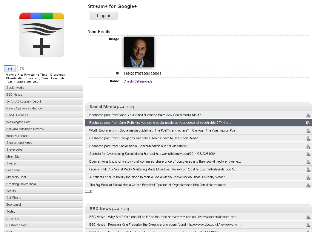Image resolution: width=317 pixels, height=232 pixels.
Task: Click the link icon on the Emergency Response Teams post
Action: 308,138
